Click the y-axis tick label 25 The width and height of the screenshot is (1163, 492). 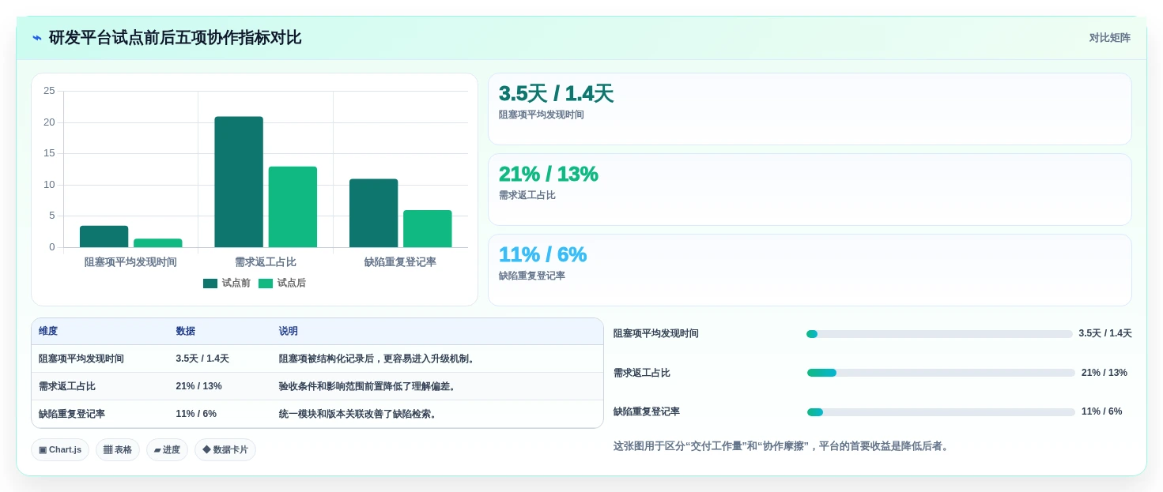[49, 91]
